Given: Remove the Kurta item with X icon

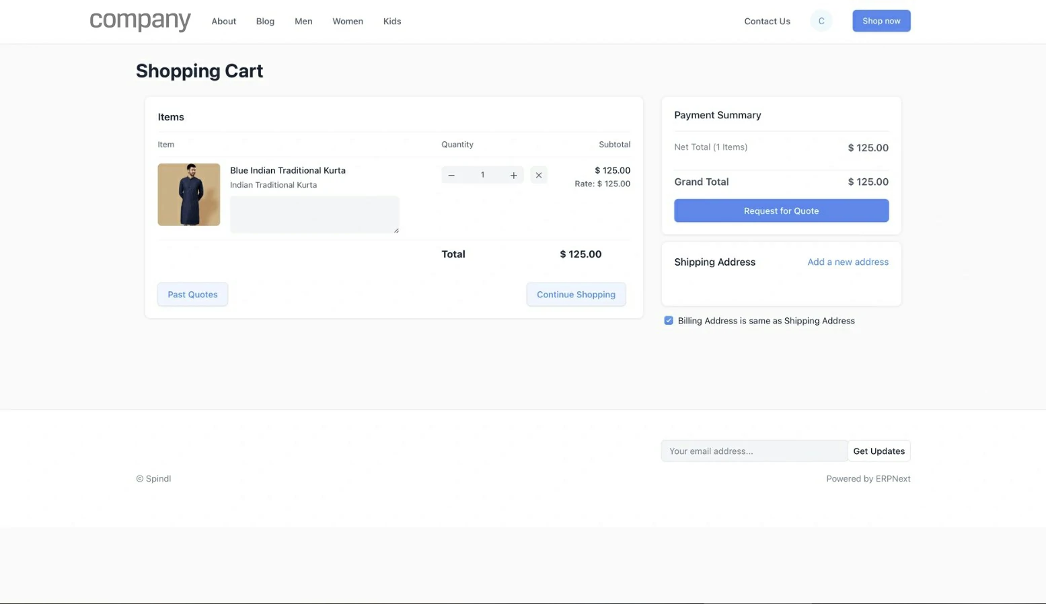Looking at the screenshot, I should coord(539,176).
